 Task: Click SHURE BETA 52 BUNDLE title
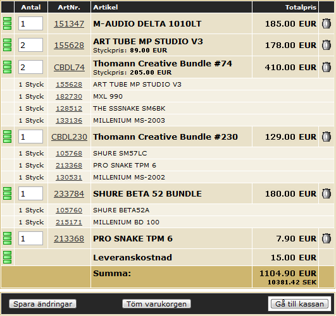(147, 193)
